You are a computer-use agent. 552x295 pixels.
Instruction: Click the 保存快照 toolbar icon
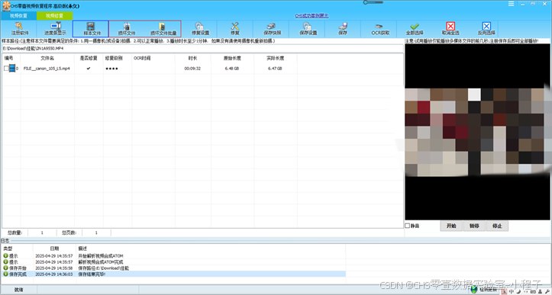[271, 27]
